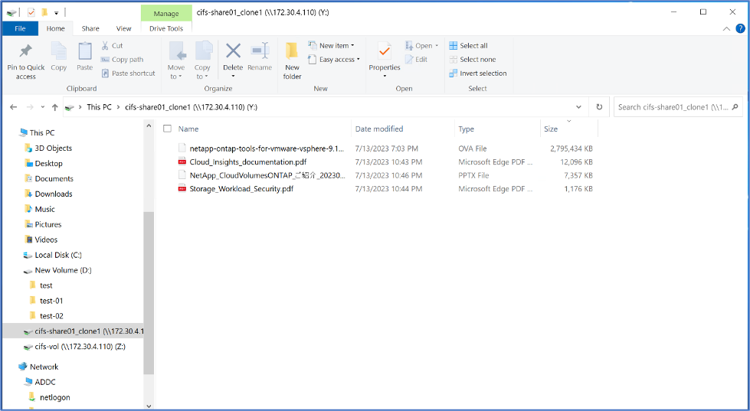750x411 pixels.
Task: Open the File menu
Action: (x=21, y=28)
